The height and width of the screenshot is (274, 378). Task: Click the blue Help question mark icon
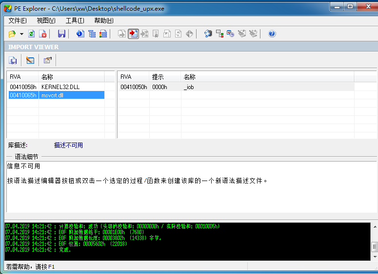(x=272, y=34)
